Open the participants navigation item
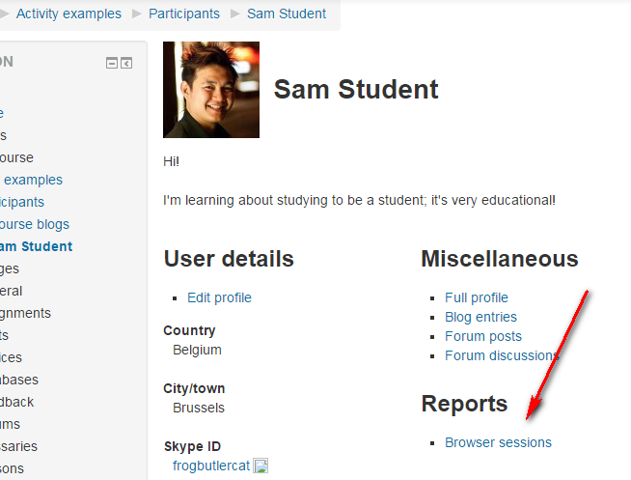Screen dimensions: 631x480 [x=22, y=202]
